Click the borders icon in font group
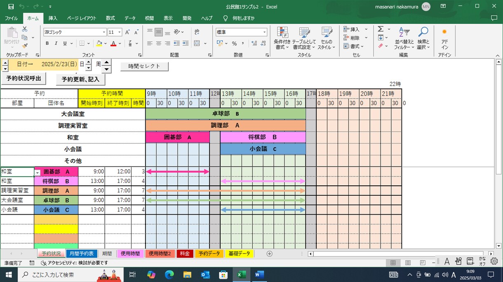This screenshot has width=503, height=282. [82, 43]
